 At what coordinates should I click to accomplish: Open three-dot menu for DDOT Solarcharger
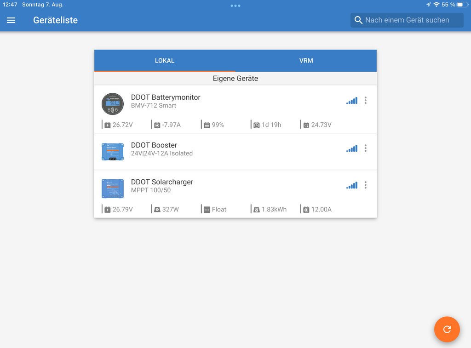pos(366,185)
